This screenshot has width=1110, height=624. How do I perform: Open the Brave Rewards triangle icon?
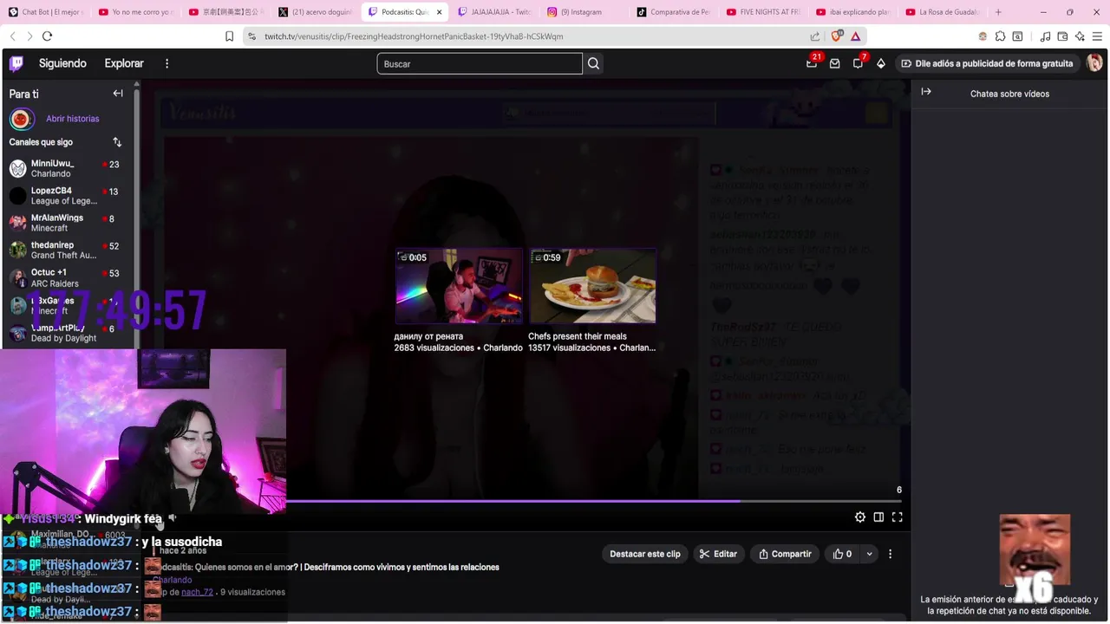[856, 36]
